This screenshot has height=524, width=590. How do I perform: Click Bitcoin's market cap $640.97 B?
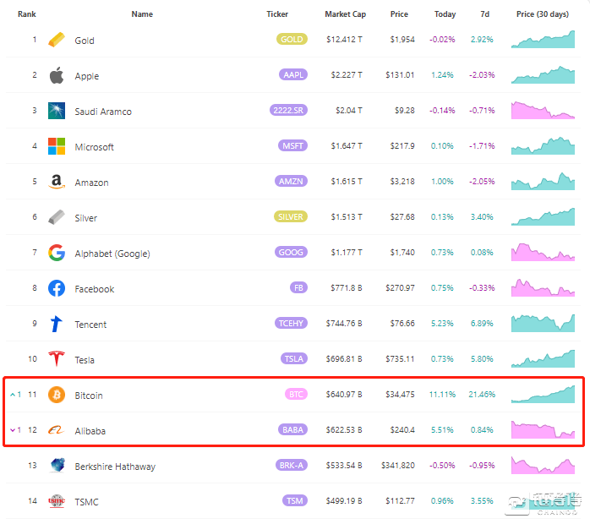click(x=344, y=394)
